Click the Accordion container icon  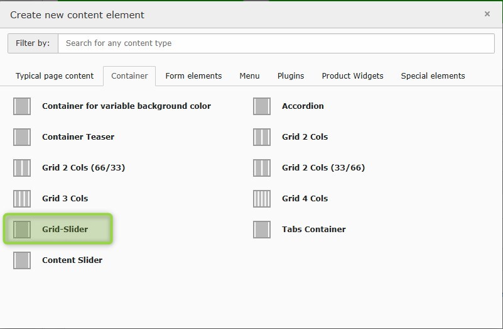pos(262,106)
